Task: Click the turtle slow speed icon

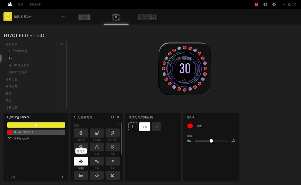Action: tap(189, 141)
